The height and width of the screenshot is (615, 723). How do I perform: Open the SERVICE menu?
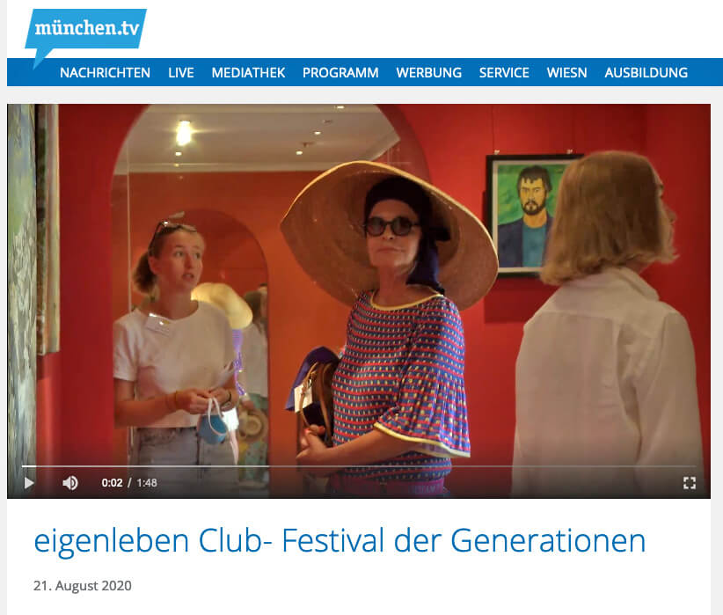(504, 72)
